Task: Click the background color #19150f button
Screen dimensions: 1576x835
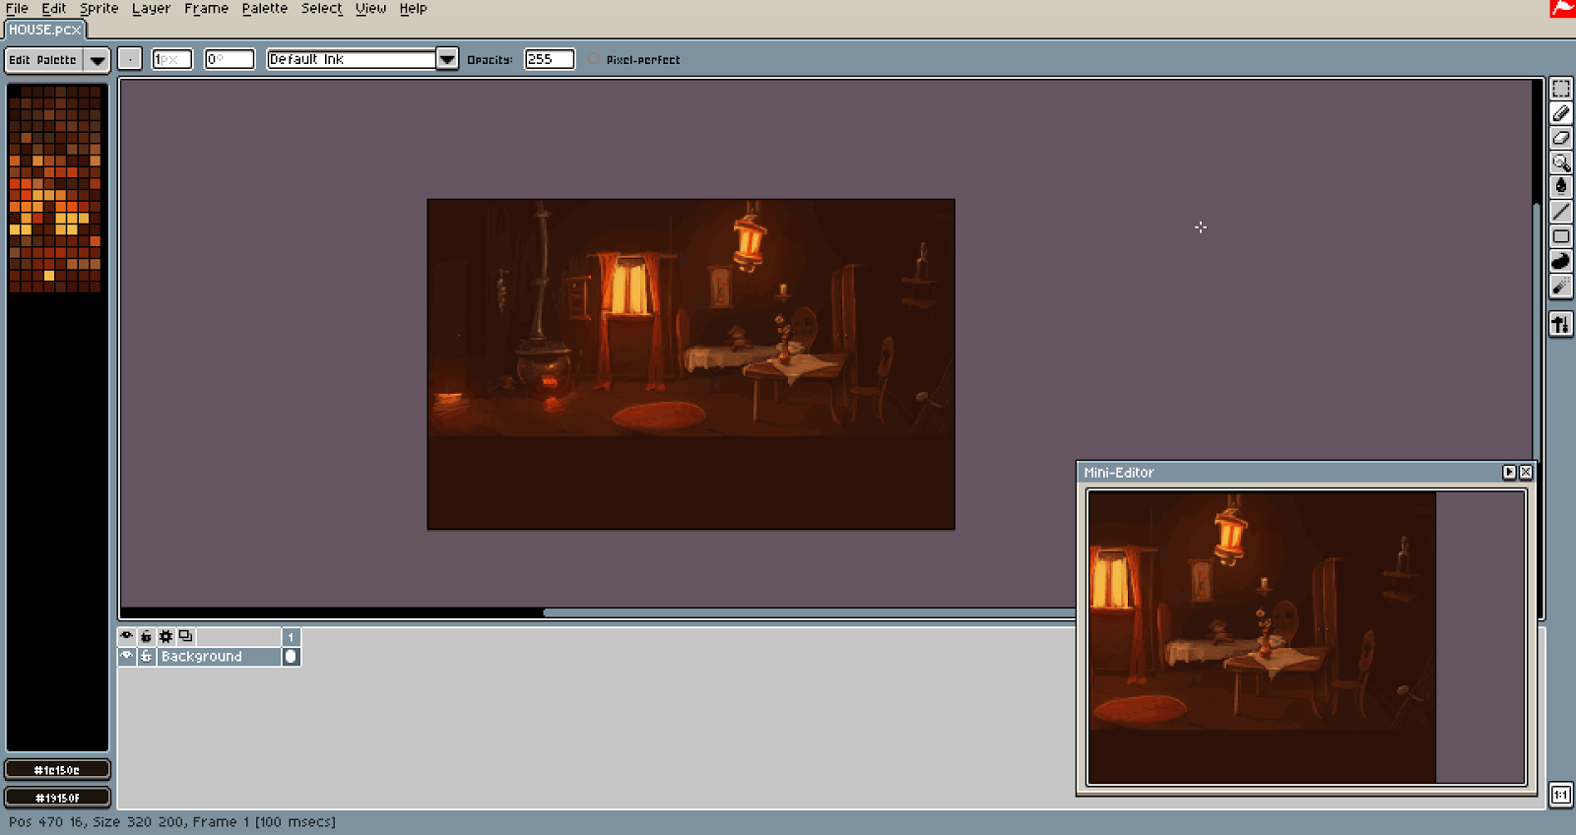Action: (x=57, y=798)
